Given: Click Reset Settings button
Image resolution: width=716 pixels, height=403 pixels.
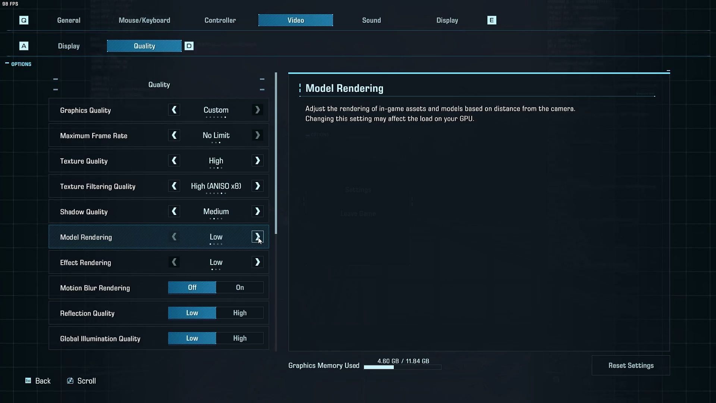Looking at the screenshot, I should click(x=631, y=365).
